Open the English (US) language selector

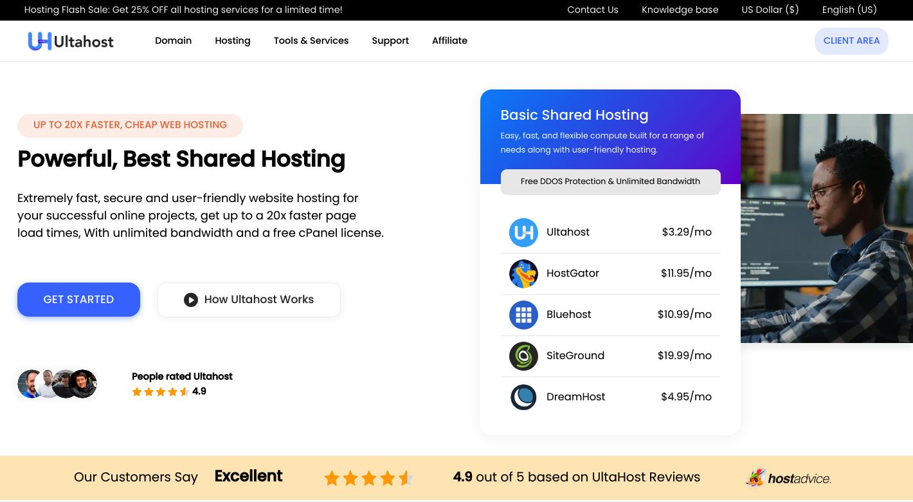click(x=849, y=10)
